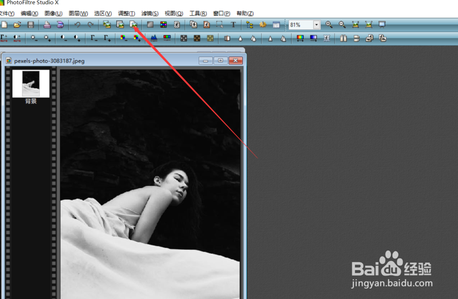Show image full screen icon

pyautogui.click(x=382, y=25)
